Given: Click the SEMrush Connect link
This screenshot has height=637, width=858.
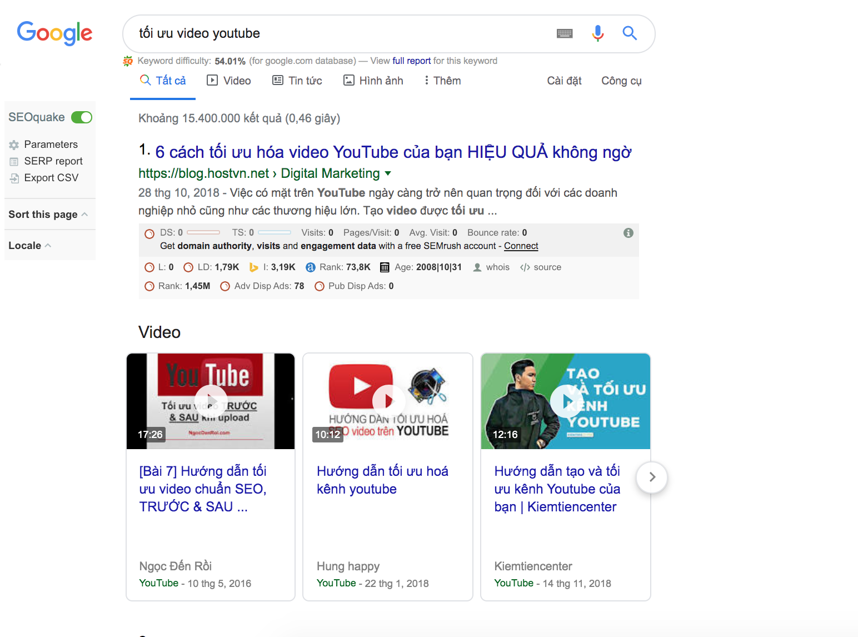Looking at the screenshot, I should [521, 246].
